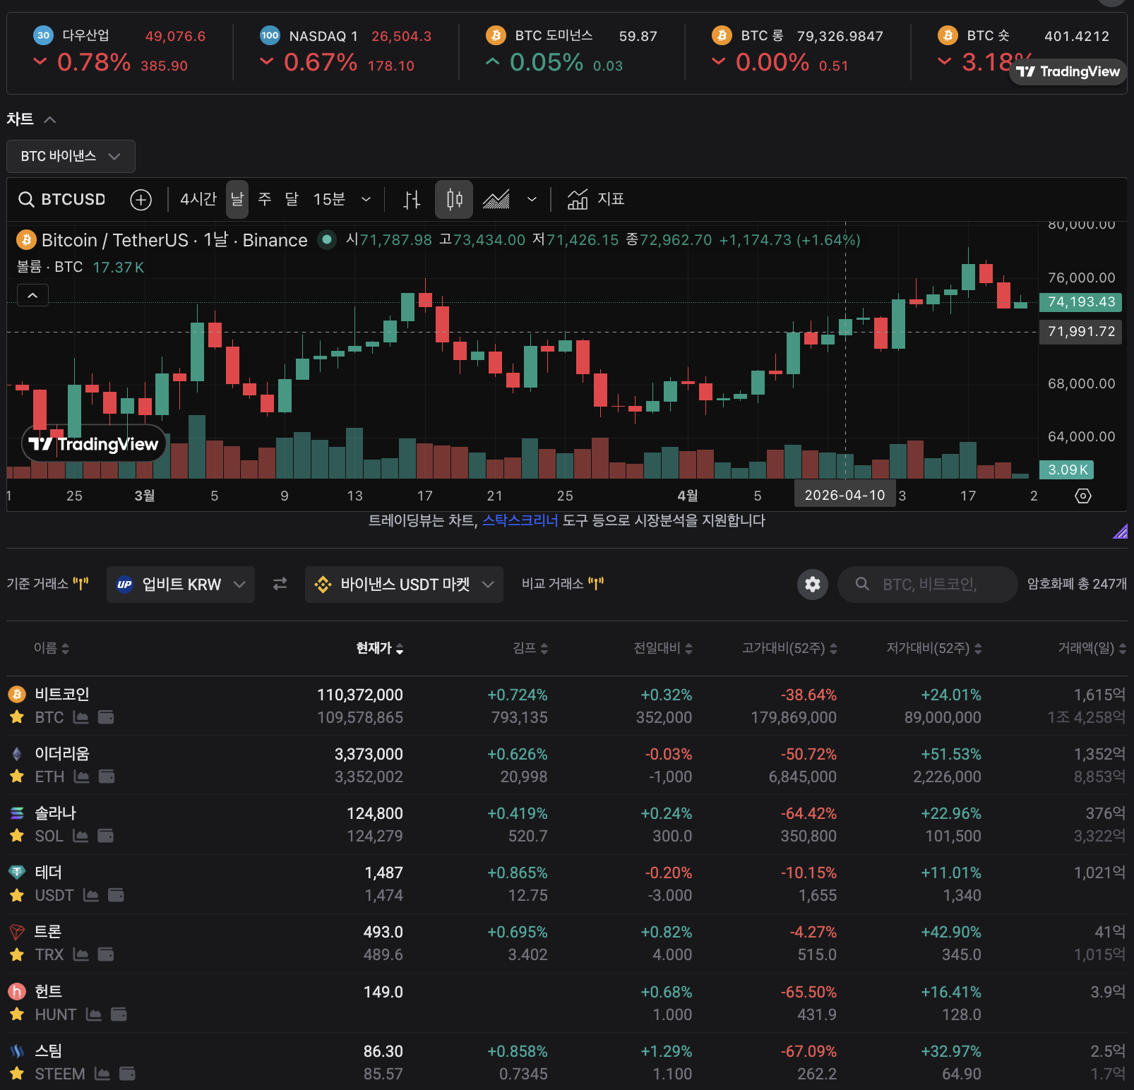Open the BTCUSD symbol search
1134x1090 pixels.
pyautogui.click(x=62, y=200)
